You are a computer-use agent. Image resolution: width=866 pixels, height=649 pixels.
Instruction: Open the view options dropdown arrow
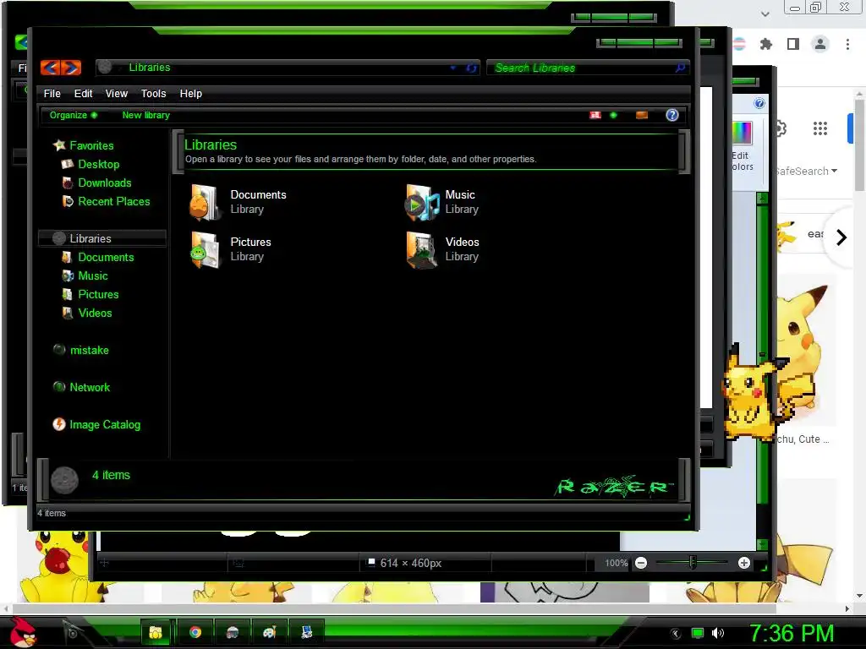click(x=613, y=115)
